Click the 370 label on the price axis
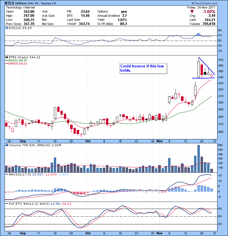Screen dimensions: 228x236 coord(221,60)
